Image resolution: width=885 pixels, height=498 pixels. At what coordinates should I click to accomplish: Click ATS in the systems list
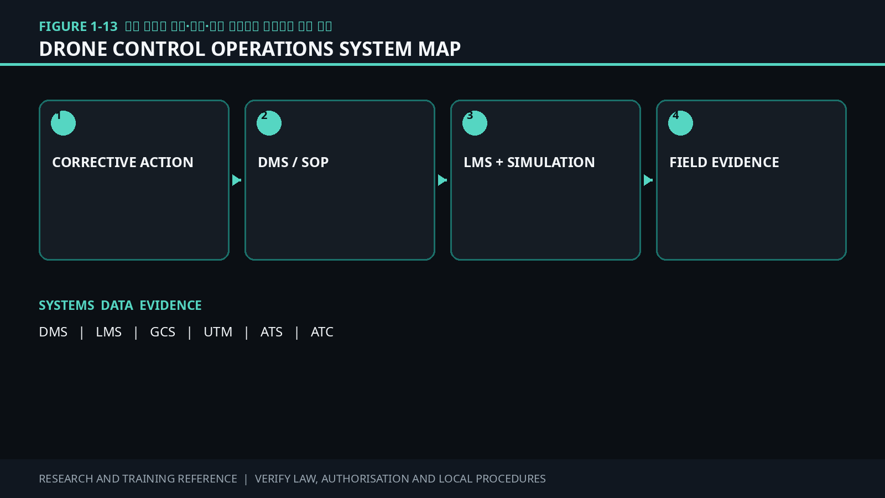pyautogui.click(x=272, y=332)
